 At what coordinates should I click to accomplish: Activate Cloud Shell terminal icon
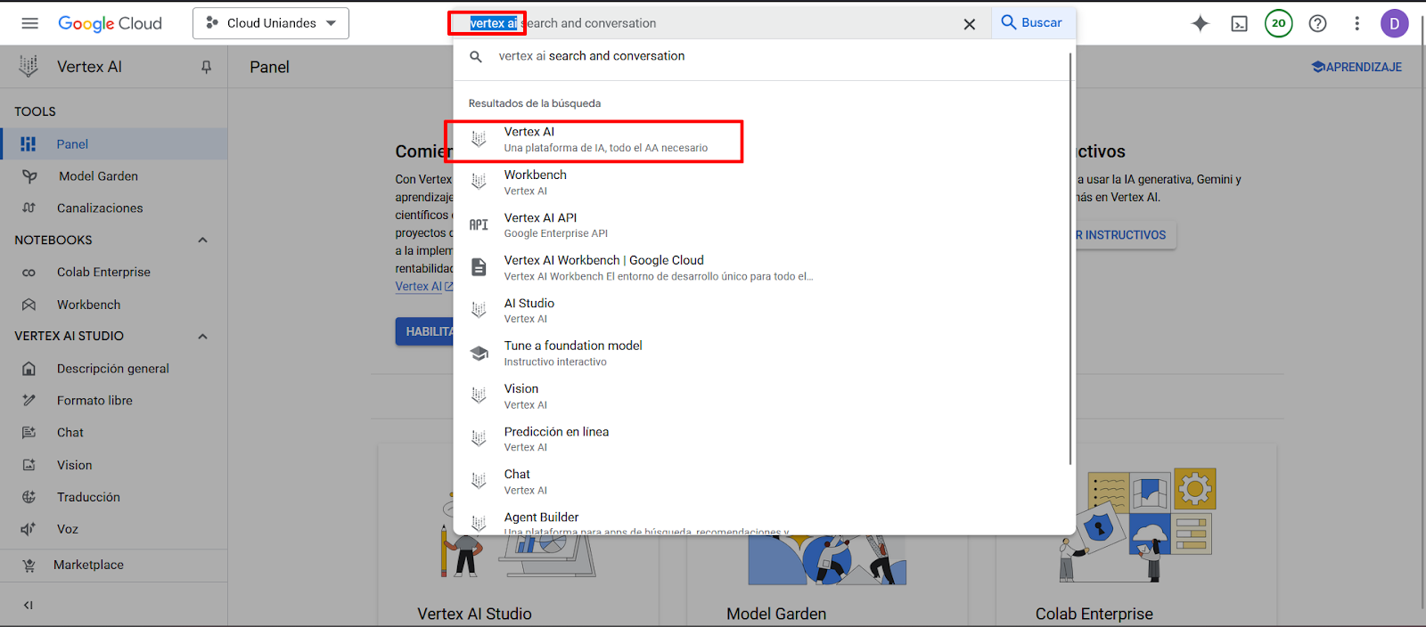pos(1239,24)
